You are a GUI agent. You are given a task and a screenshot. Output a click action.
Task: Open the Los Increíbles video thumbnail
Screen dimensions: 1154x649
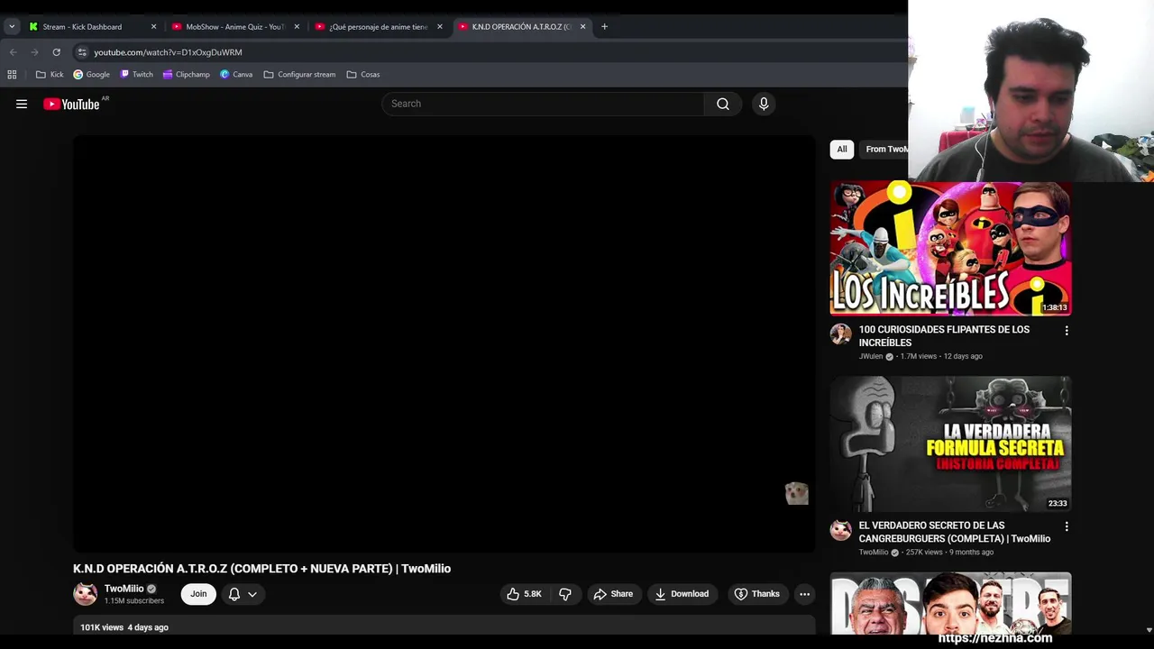click(950, 248)
